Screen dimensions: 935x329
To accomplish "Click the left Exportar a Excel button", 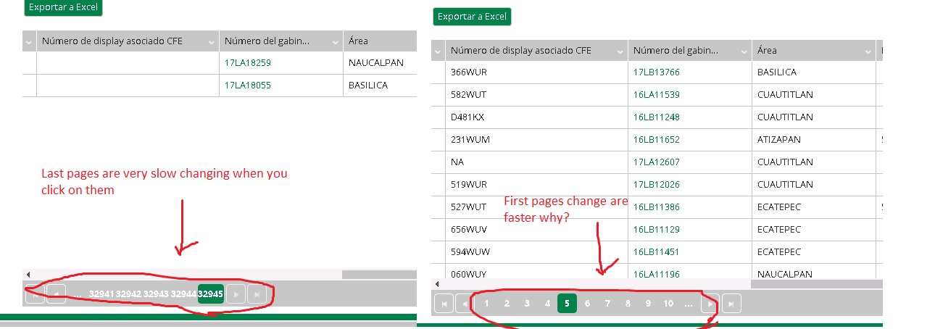I will coord(63,7).
